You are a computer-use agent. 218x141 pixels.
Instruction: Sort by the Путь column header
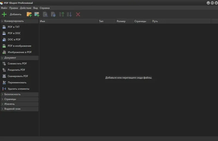(x=181, y=21)
